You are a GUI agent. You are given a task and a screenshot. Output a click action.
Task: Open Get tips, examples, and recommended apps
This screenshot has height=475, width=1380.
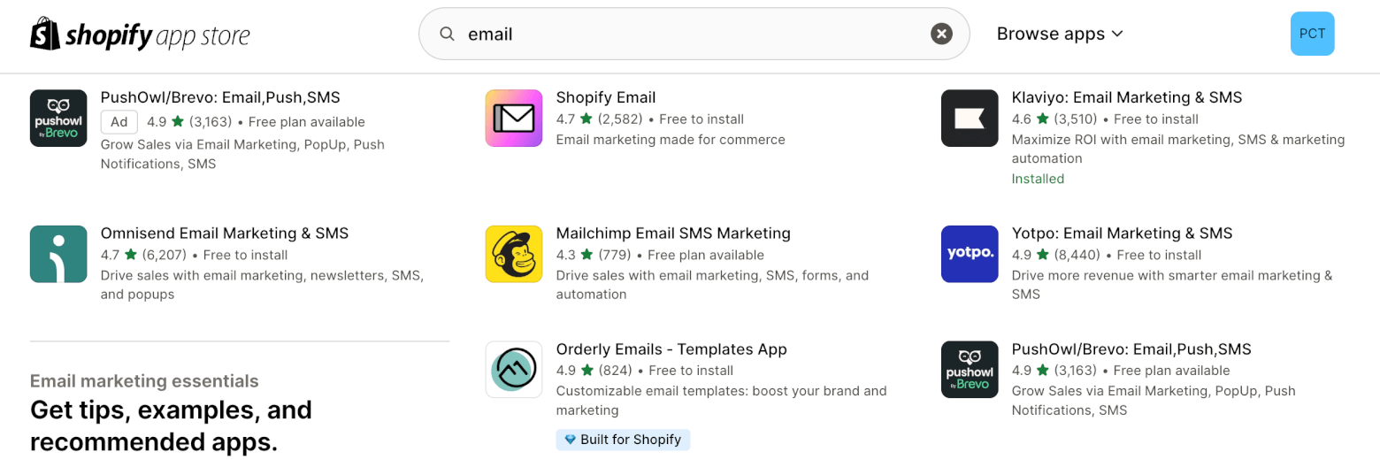[171, 426]
